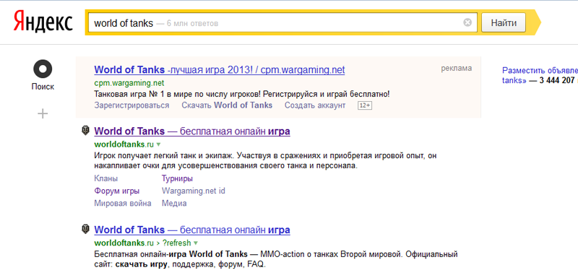
Task: Expand the arrow after ?refresh
Action: 196,243
